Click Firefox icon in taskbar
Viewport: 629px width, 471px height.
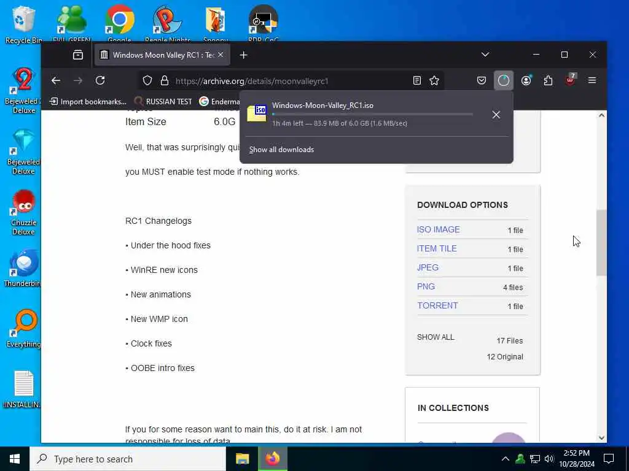coord(272,459)
